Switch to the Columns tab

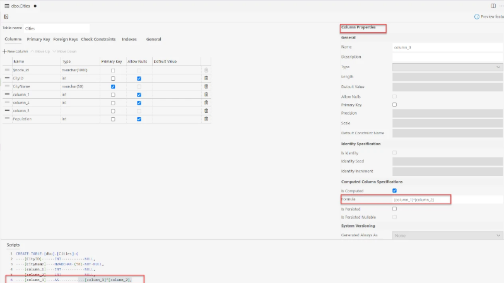[13, 39]
